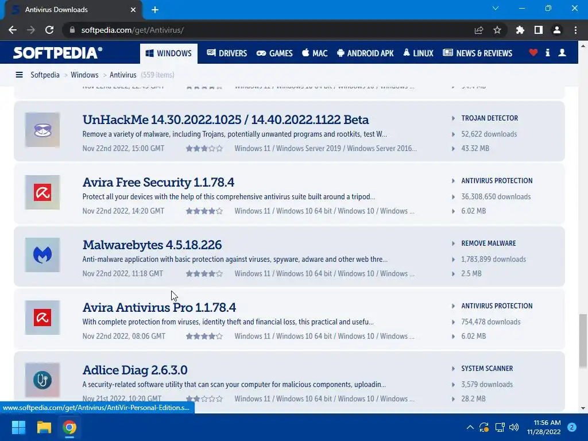
Task: Click the Chrome taskbar icon
Action: click(69, 427)
